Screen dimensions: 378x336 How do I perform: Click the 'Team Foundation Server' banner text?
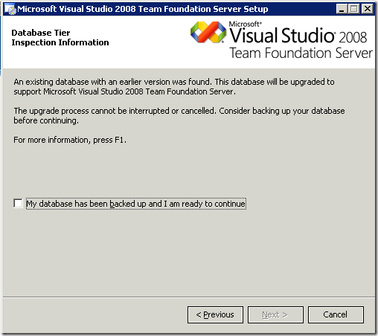click(301, 53)
